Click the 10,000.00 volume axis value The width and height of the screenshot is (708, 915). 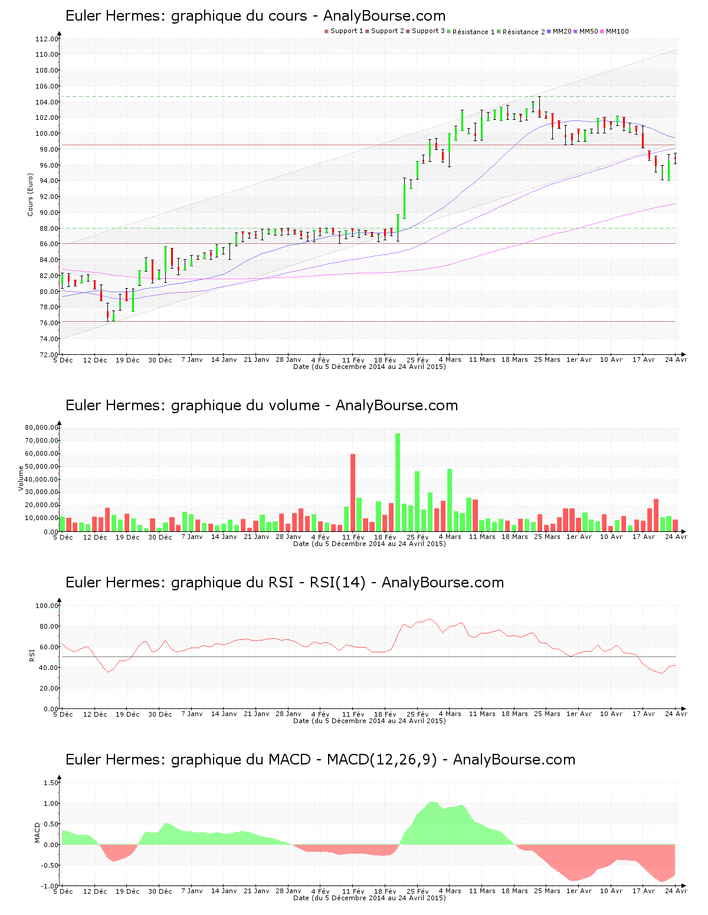pyautogui.click(x=41, y=518)
